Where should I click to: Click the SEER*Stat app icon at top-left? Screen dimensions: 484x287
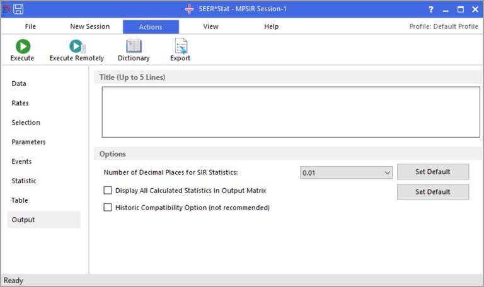(6, 9)
